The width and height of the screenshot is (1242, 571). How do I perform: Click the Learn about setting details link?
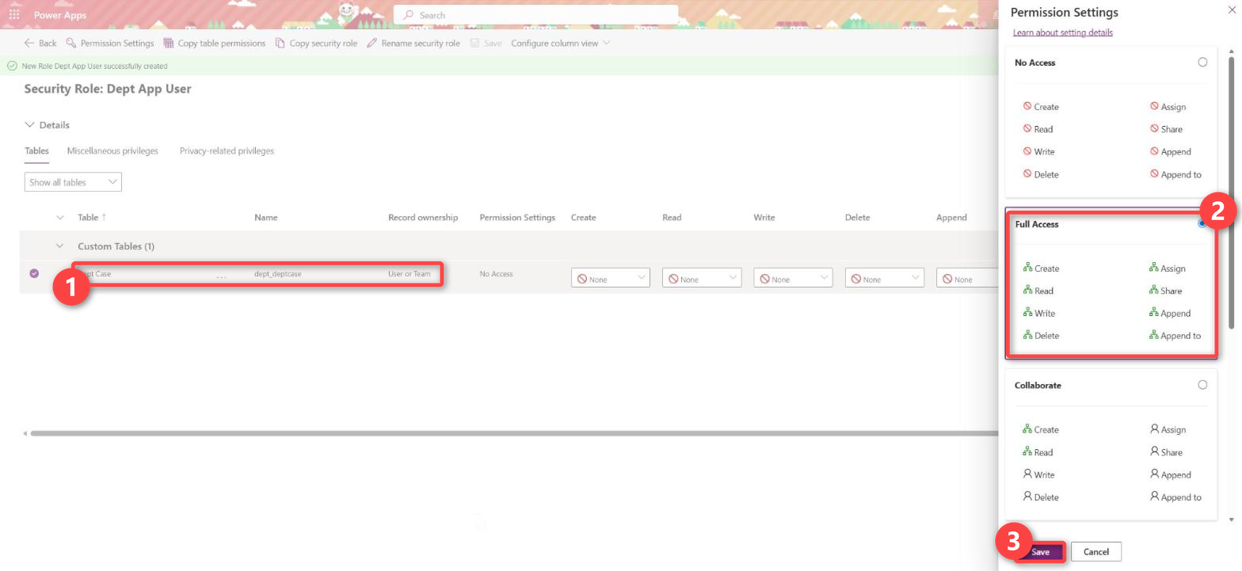click(1063, 32)
